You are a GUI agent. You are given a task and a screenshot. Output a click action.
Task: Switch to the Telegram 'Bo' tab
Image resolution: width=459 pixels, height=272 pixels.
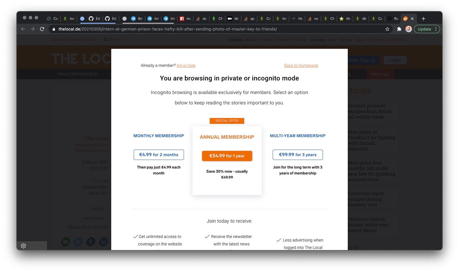click(x=137, y=19)
